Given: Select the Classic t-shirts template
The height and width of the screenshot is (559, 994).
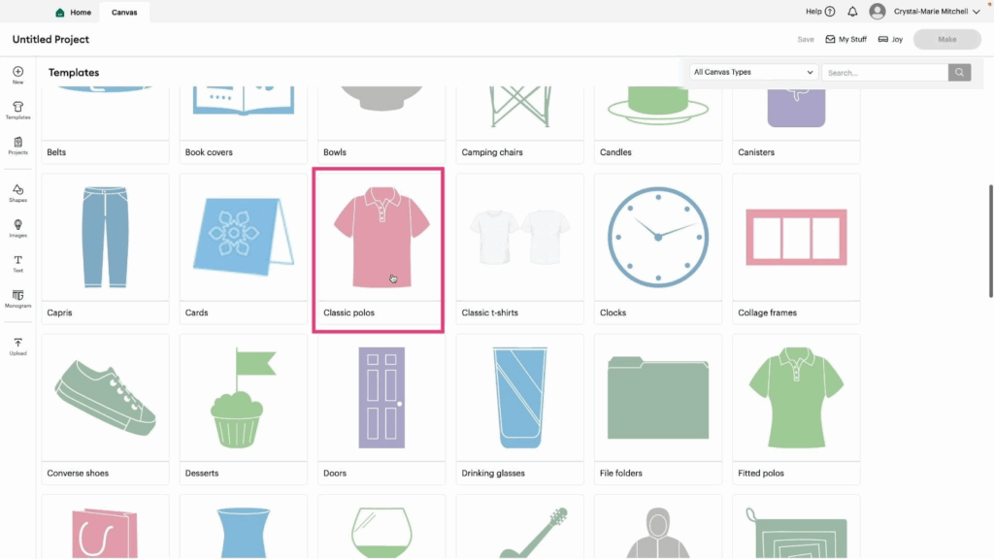Looking at the screenshot, I should click(520, 249).
